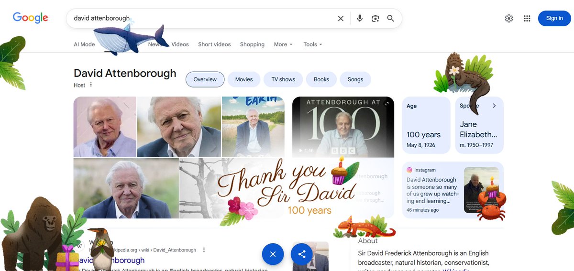574x271 pixels.
Task: Open the Instagram post card
Action: click(x=453, y=190)
